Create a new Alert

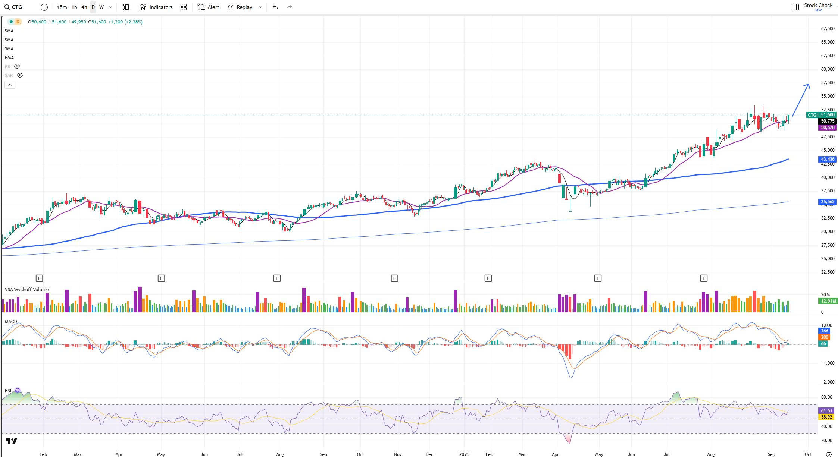point(208,7)
